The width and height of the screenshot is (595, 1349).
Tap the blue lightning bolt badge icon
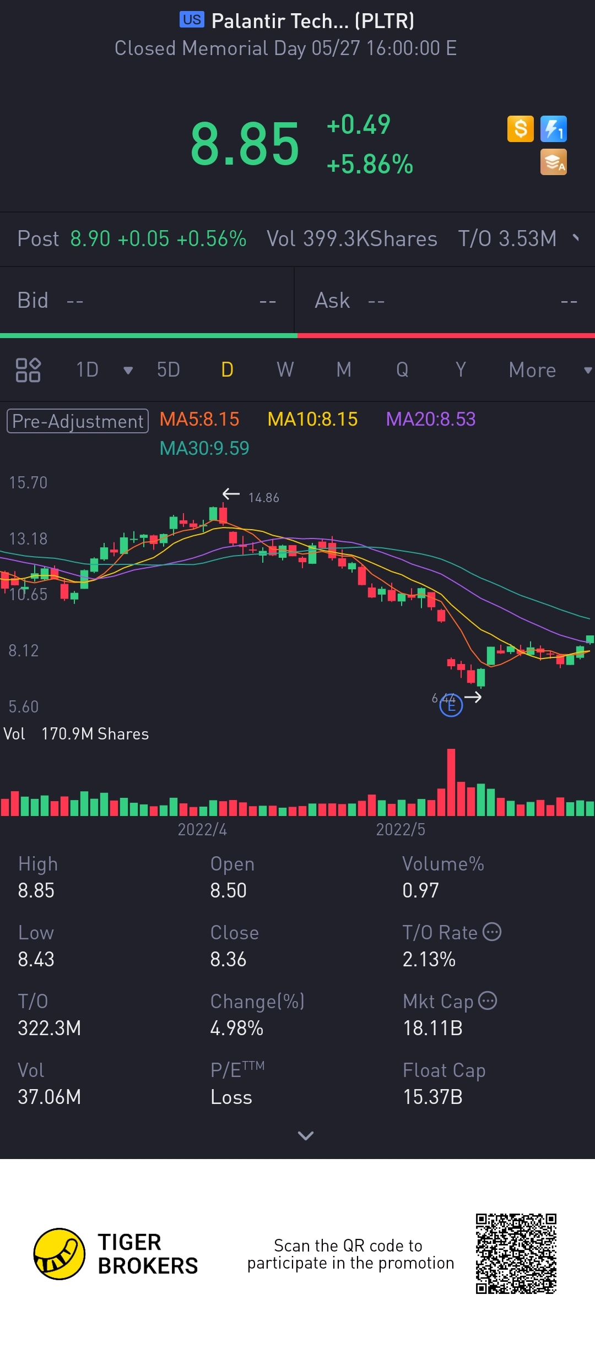(554, 129)
